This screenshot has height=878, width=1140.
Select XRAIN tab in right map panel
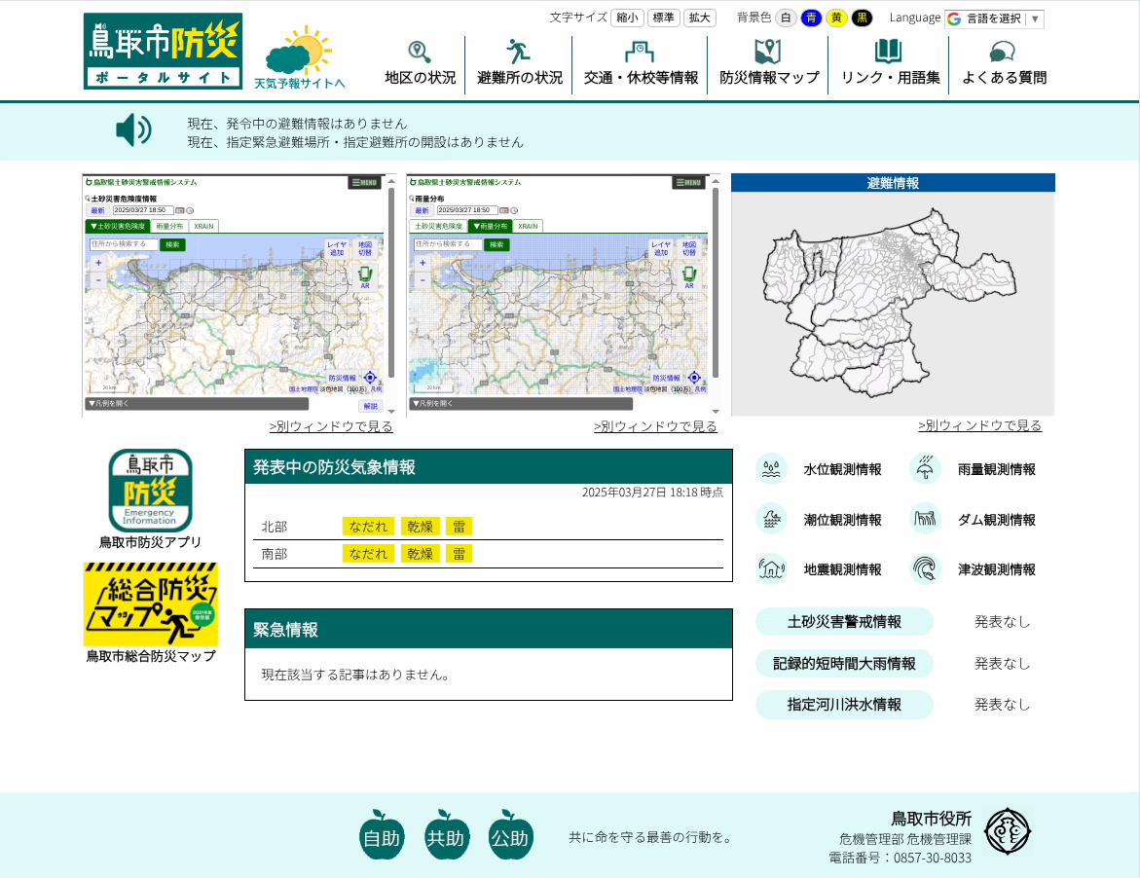[x=528, y=226]
